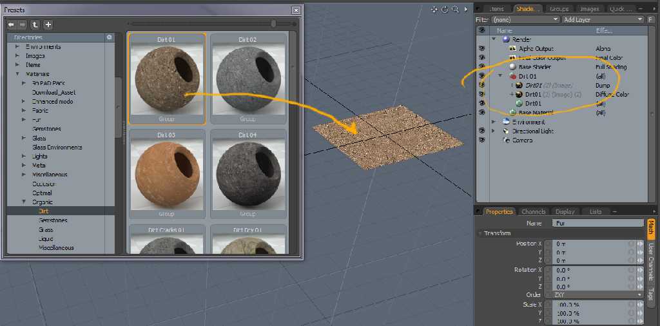Hide the Alpha Output layer with eye icon
Screen dimensions: 660x326
pyautogui.click(x=481, y=49)
